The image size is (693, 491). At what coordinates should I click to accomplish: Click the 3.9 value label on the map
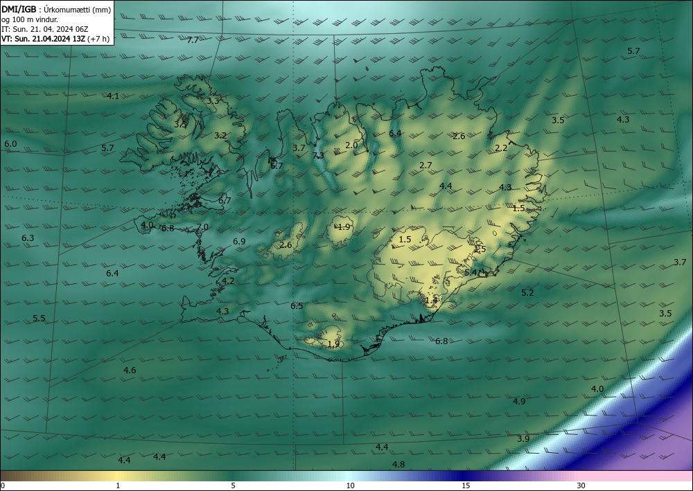523,439
